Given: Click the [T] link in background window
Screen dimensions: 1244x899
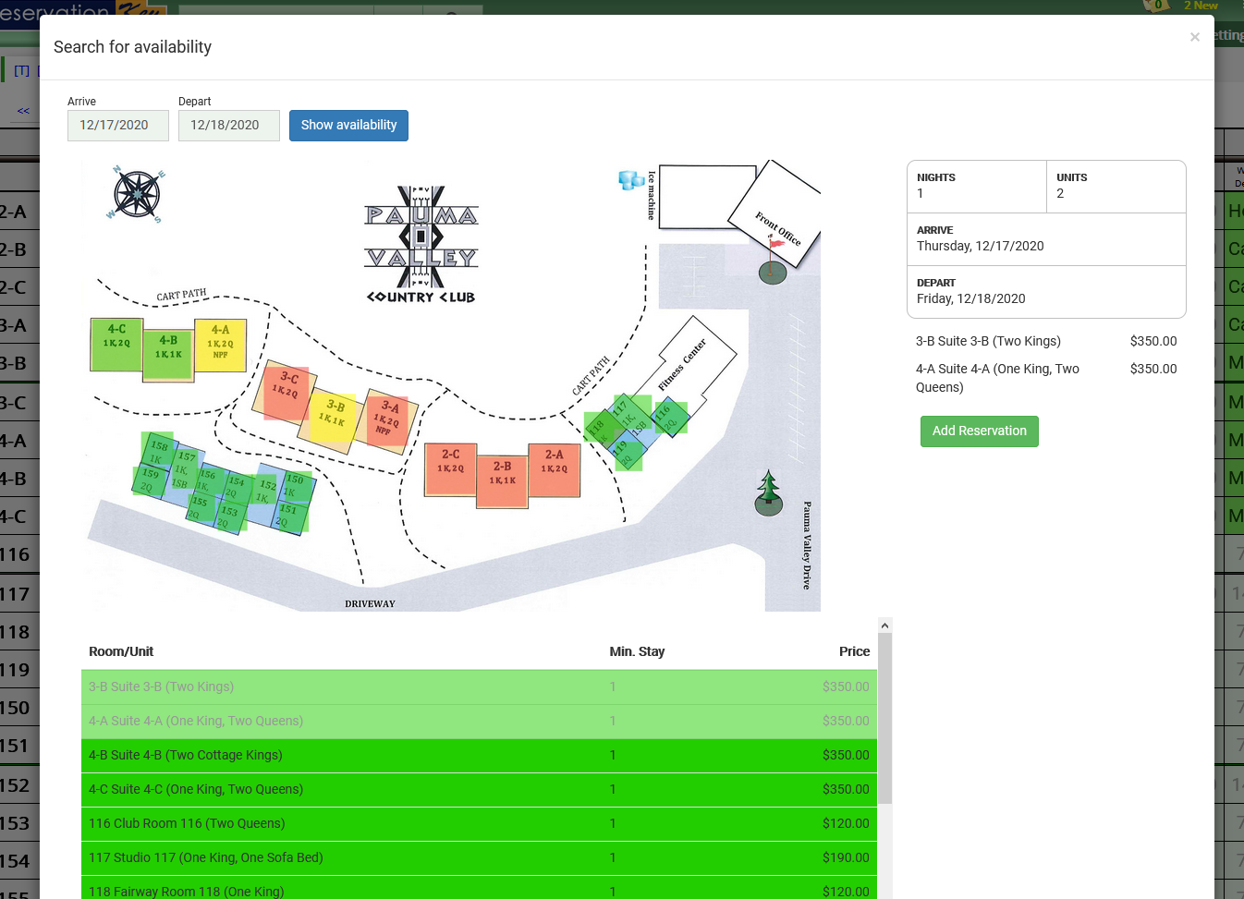Looking at the screenshot, I should click(x=21, y=71).
